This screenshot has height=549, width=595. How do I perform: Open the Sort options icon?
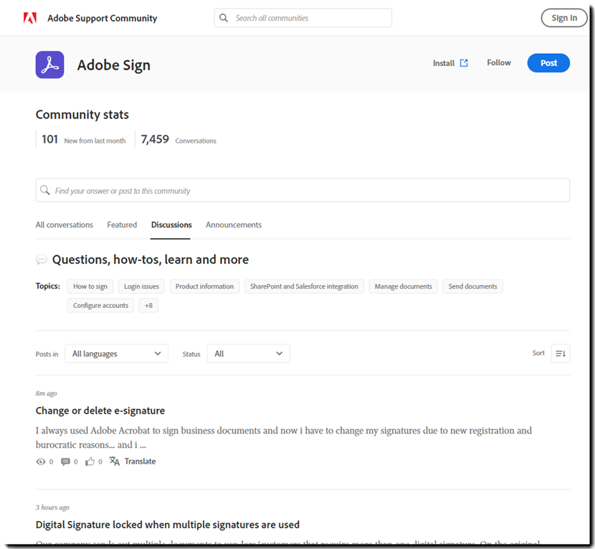point(560,353)
